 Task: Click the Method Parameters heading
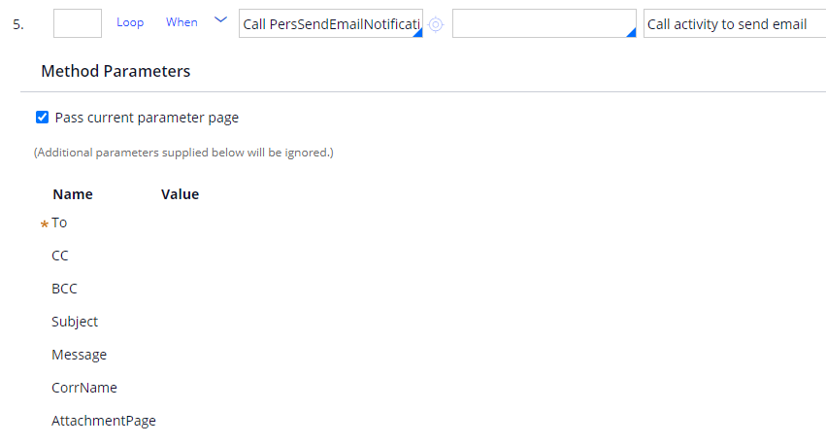[116, 71]
